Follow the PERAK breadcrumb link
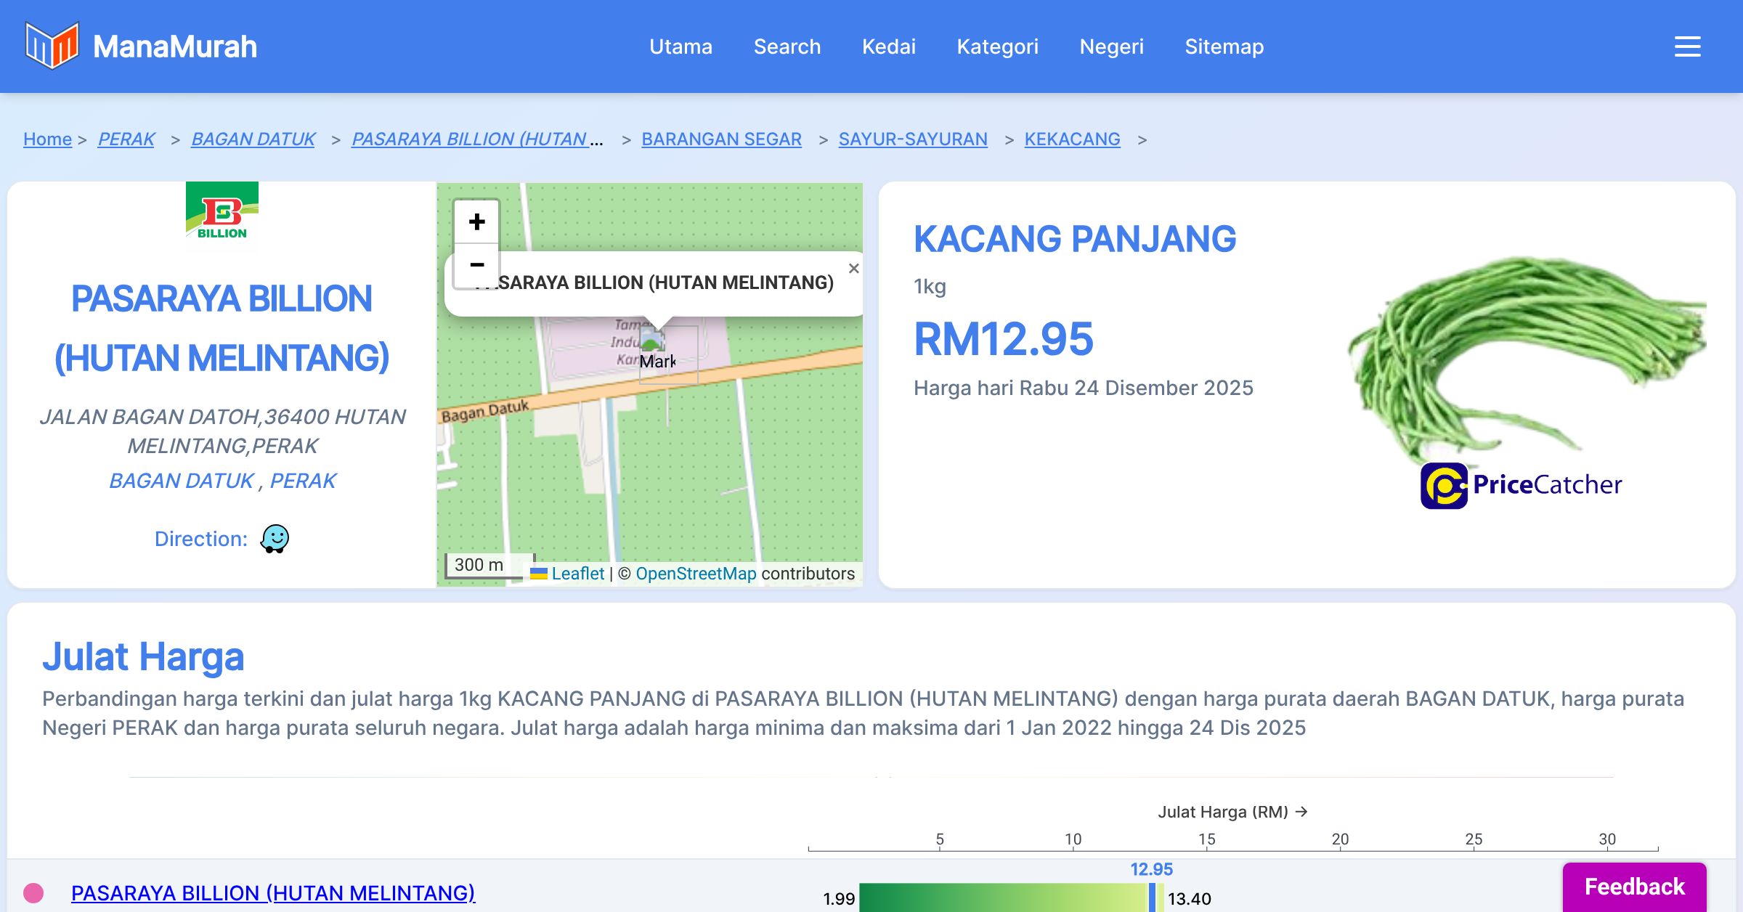 [126, 139]
